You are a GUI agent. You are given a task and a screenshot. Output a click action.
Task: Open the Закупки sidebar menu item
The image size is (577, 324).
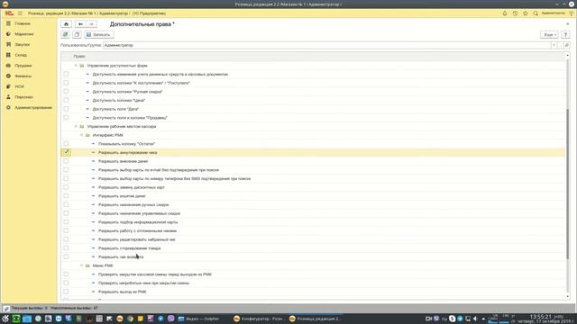tap(22, 44)
